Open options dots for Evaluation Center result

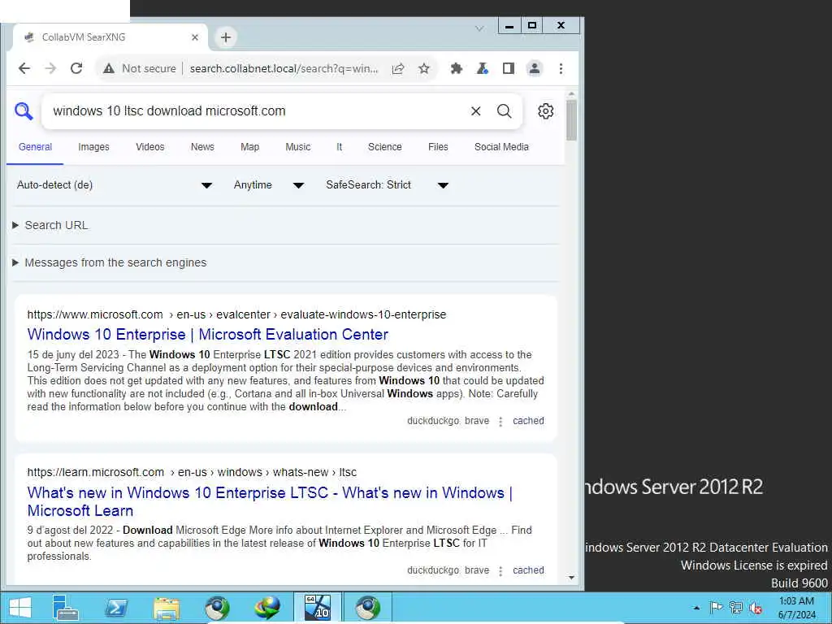pos(500,422)
